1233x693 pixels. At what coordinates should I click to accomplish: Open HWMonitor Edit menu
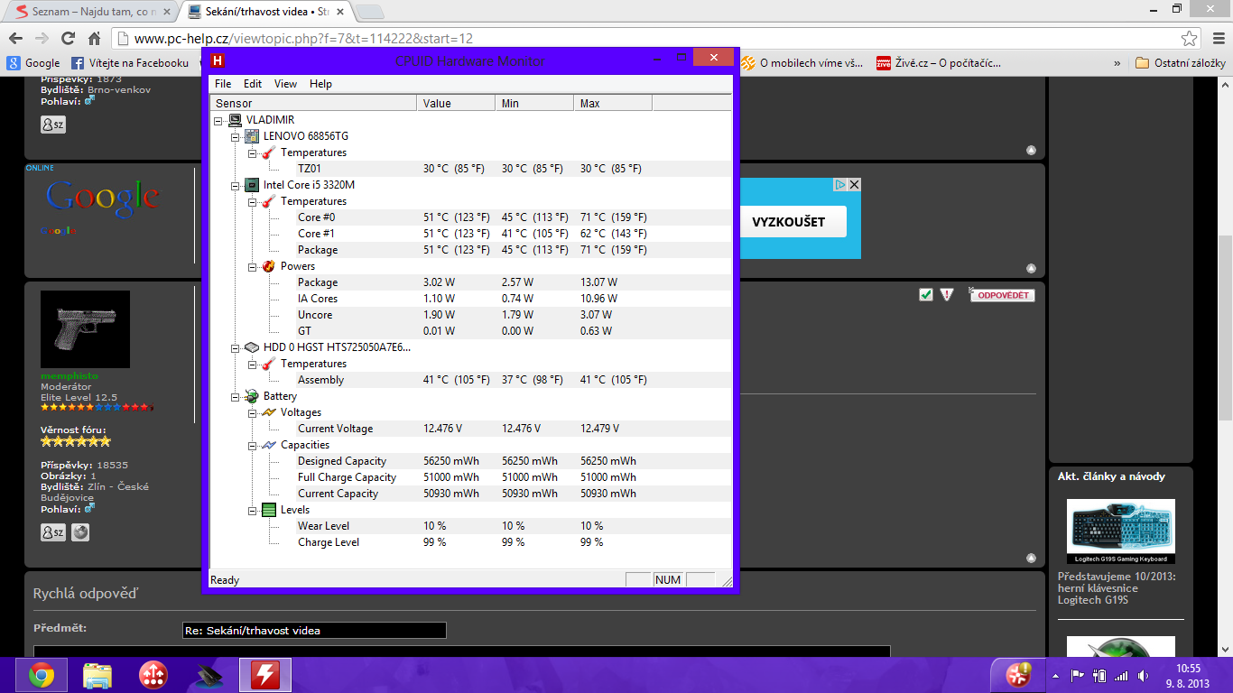(253, 84)
